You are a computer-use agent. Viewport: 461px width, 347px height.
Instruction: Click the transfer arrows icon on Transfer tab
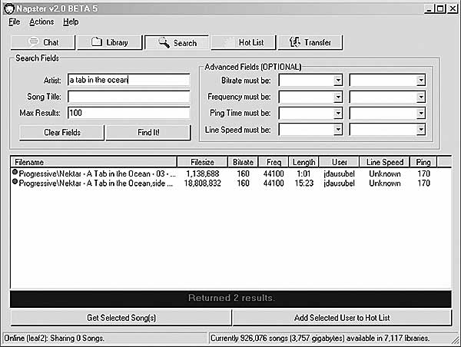pyautogui.click(x=294, y=42)
